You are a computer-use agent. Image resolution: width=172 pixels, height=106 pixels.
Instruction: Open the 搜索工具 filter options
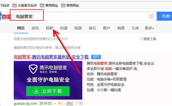click(x=148, y=39)
